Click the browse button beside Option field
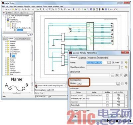The height and width of the screenshot is (125, 133). click(x=118, y=84)
